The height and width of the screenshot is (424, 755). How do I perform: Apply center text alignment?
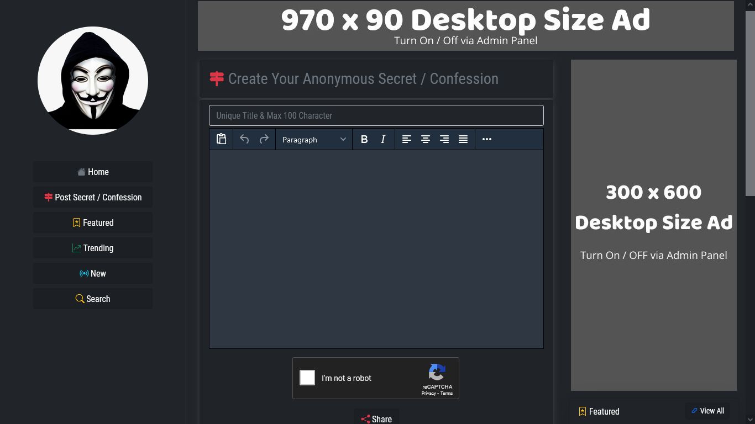coord(426,139)
